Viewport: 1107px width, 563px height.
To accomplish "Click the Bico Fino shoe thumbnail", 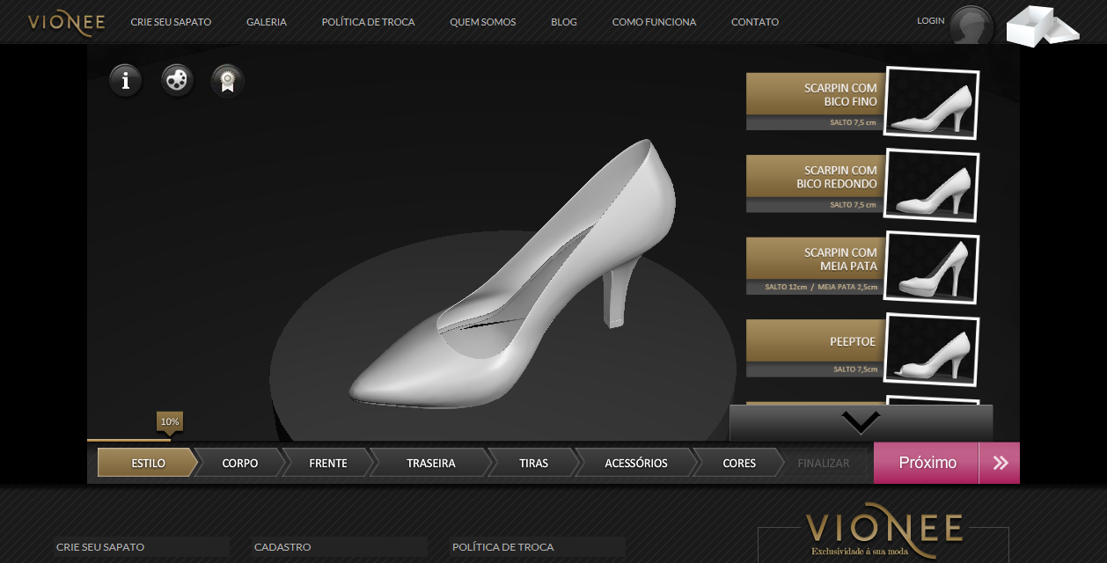I will point(932,103).
